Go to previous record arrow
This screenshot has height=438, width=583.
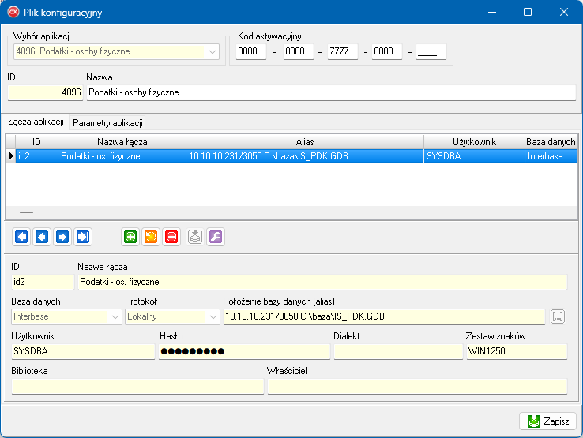(42, 237)
